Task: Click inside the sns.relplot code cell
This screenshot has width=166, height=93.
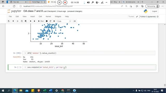Action: coord(89,67)
